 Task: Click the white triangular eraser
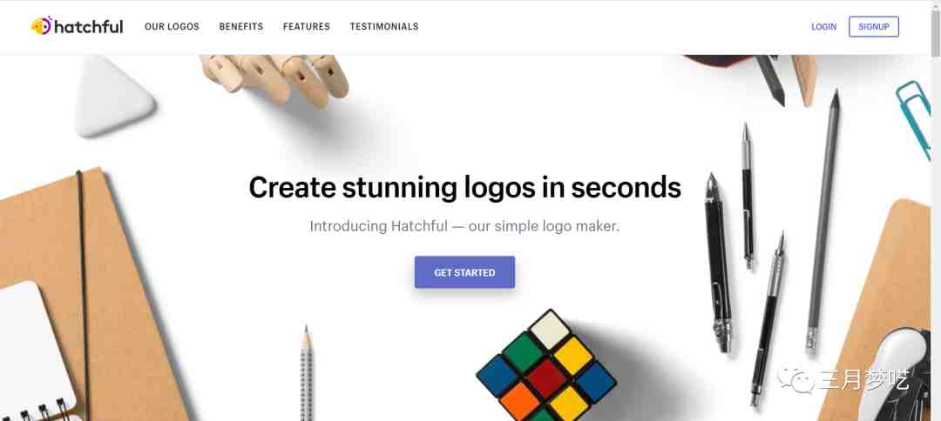114,96
